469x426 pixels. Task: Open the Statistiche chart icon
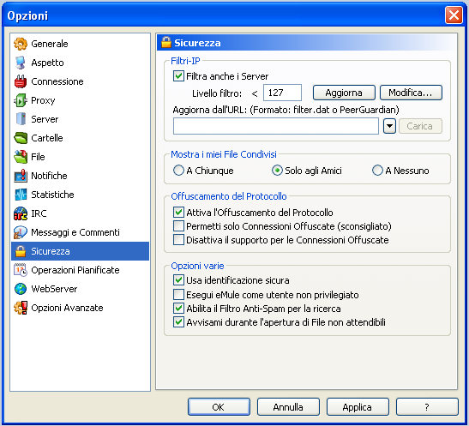21,195
